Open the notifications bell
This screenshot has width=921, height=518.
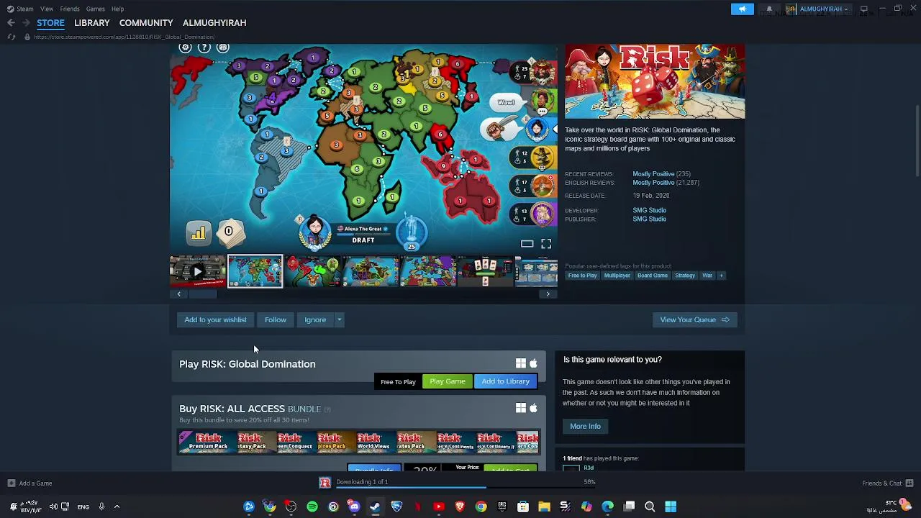(x=769, y=9)
